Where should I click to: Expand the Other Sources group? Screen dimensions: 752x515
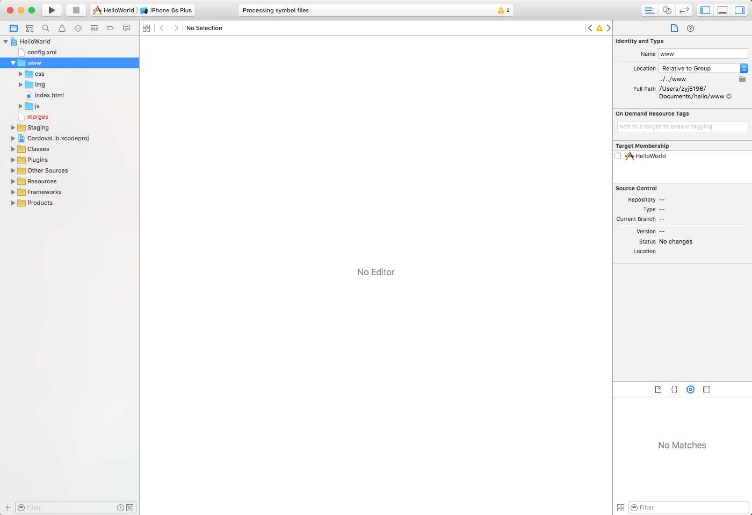click(13, 170)
